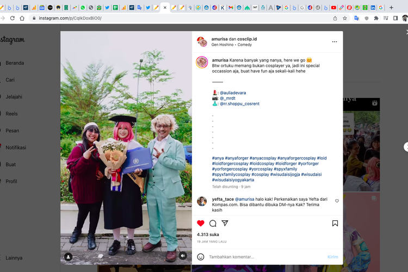The width and height of the screenshot is (408, 272).
Task: Unlike the post with red heart icon
Action: pyautogui.click(x=201, y=224)
